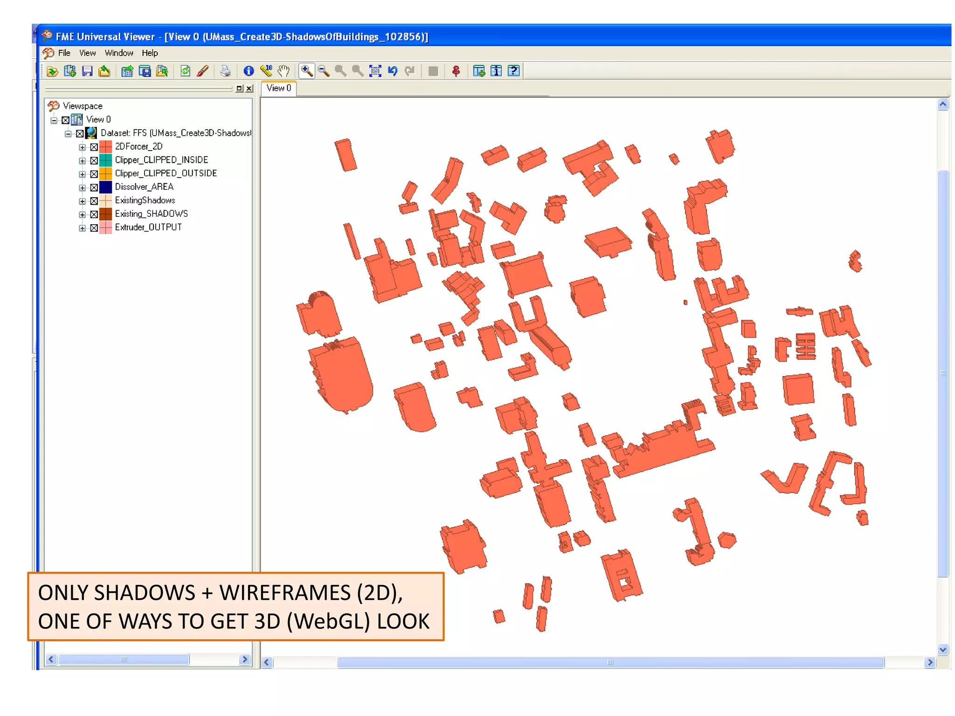Screen dimensions: 955x716
Task: Close the Viewspace panel with X button
Action: 249,89
